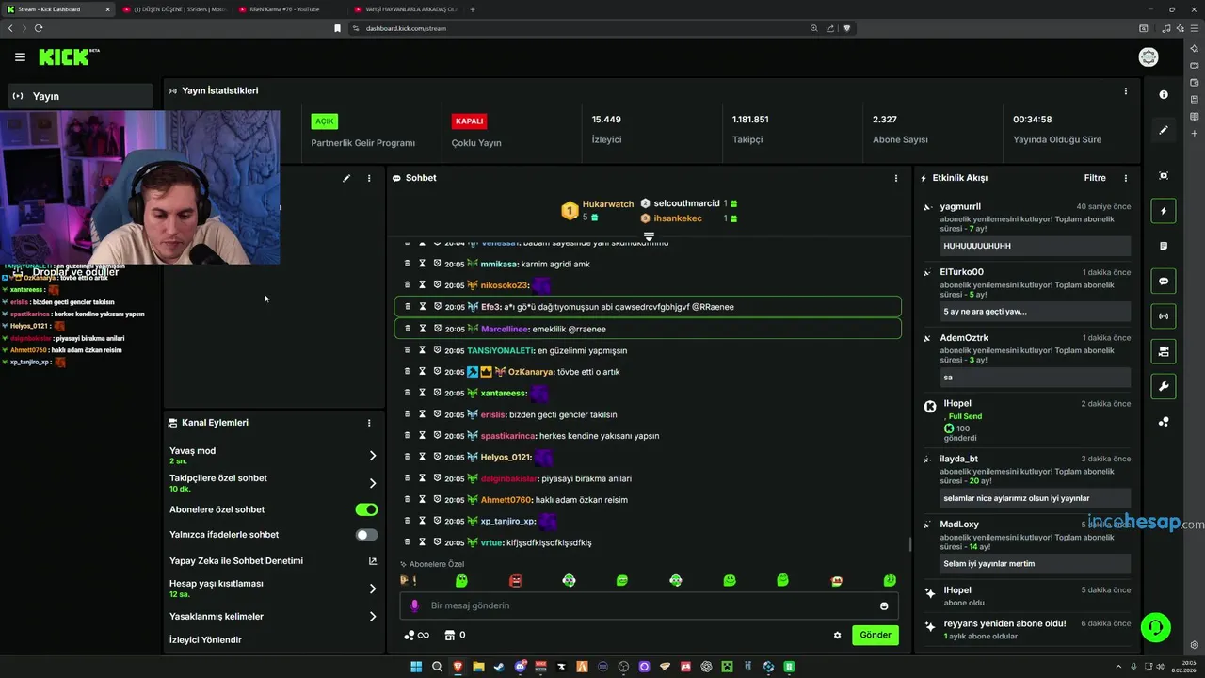Disable the Abonelere özel sohbet switch
The height and width of the screenshot is (678, 1205).
pyautogui.click(x=366, y=509)
